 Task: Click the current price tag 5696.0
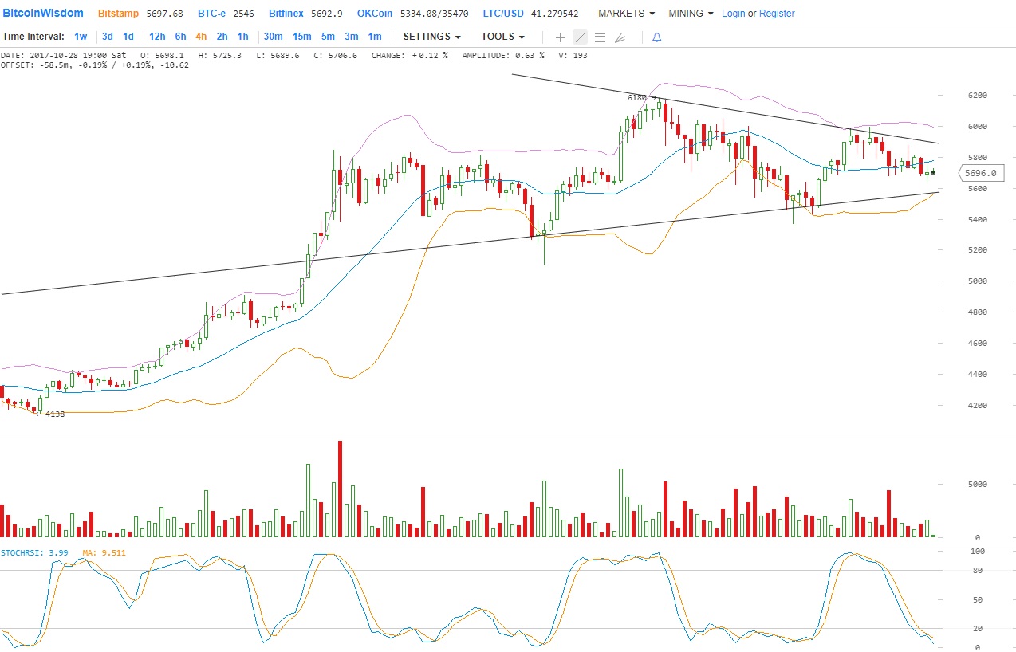tap(980, 172)
